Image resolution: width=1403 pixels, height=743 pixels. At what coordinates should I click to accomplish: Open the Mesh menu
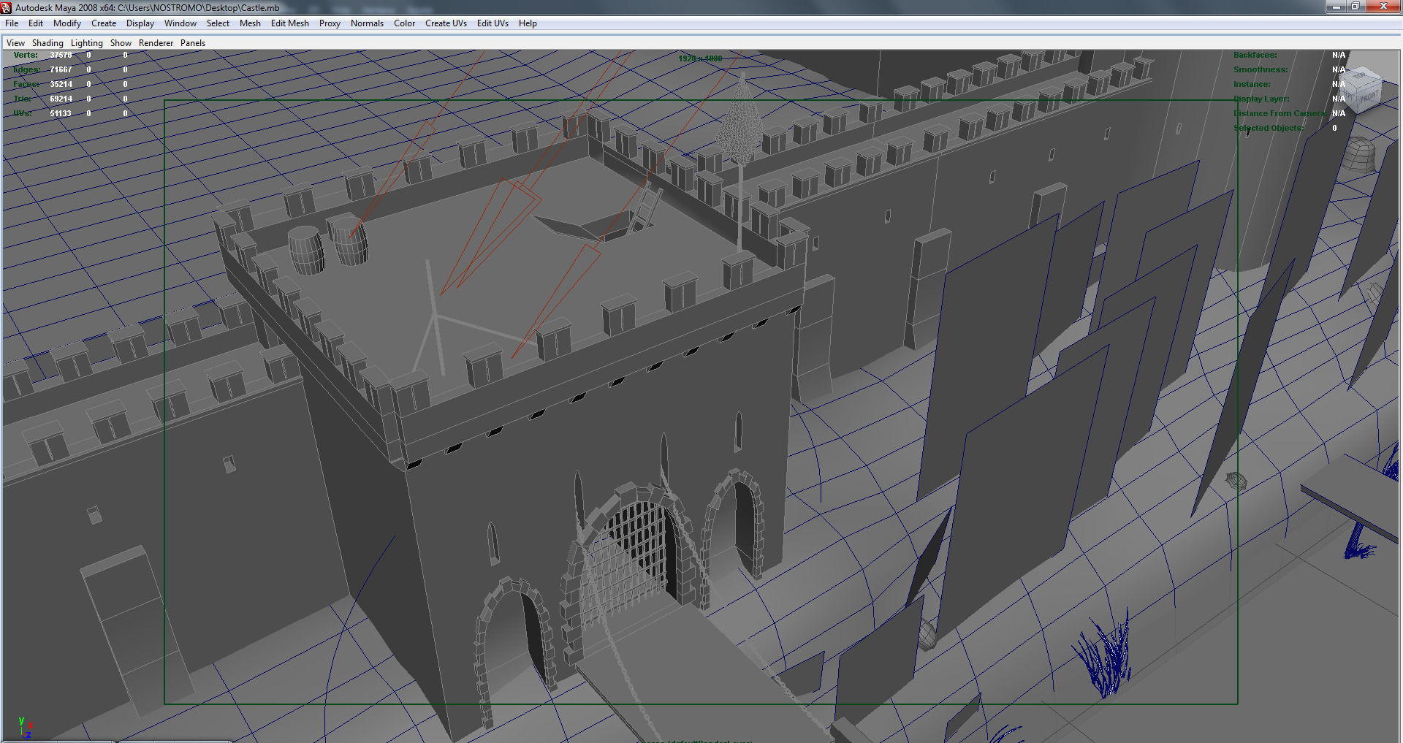click(250, 23)
